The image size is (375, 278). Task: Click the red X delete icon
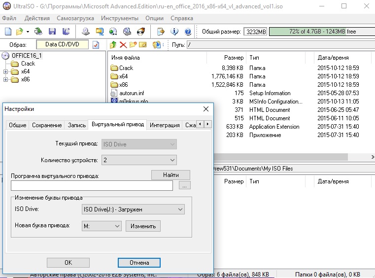123,45
